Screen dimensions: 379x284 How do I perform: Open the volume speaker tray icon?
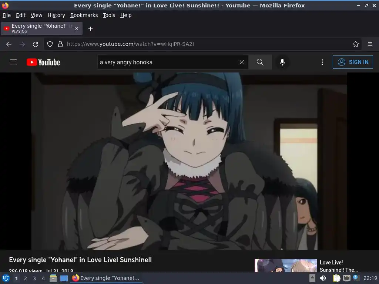(x=323, y=278)
